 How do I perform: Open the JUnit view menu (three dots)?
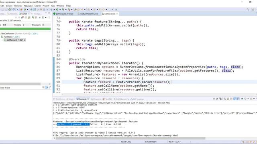click(x=49, y=17)
